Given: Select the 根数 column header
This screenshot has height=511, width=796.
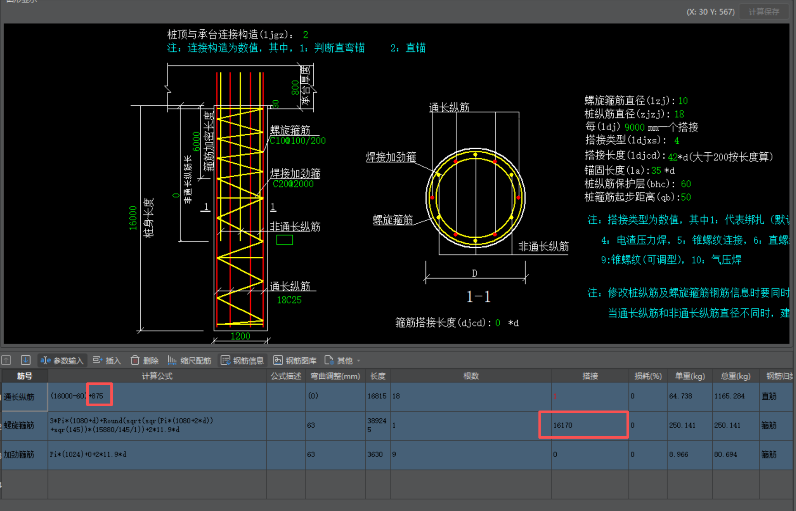Looking at the screenshot, I should coord(471,376).
